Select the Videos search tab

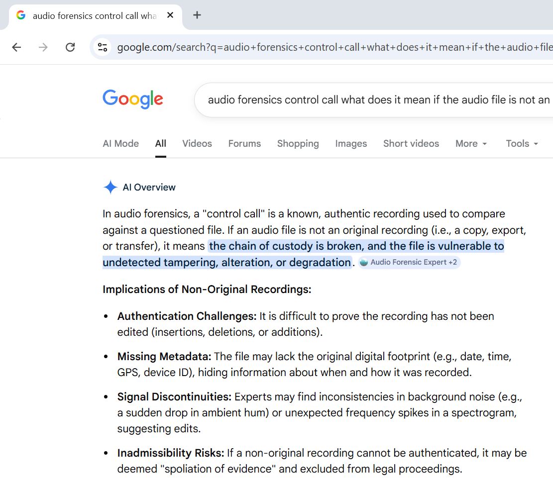point(197,143)
